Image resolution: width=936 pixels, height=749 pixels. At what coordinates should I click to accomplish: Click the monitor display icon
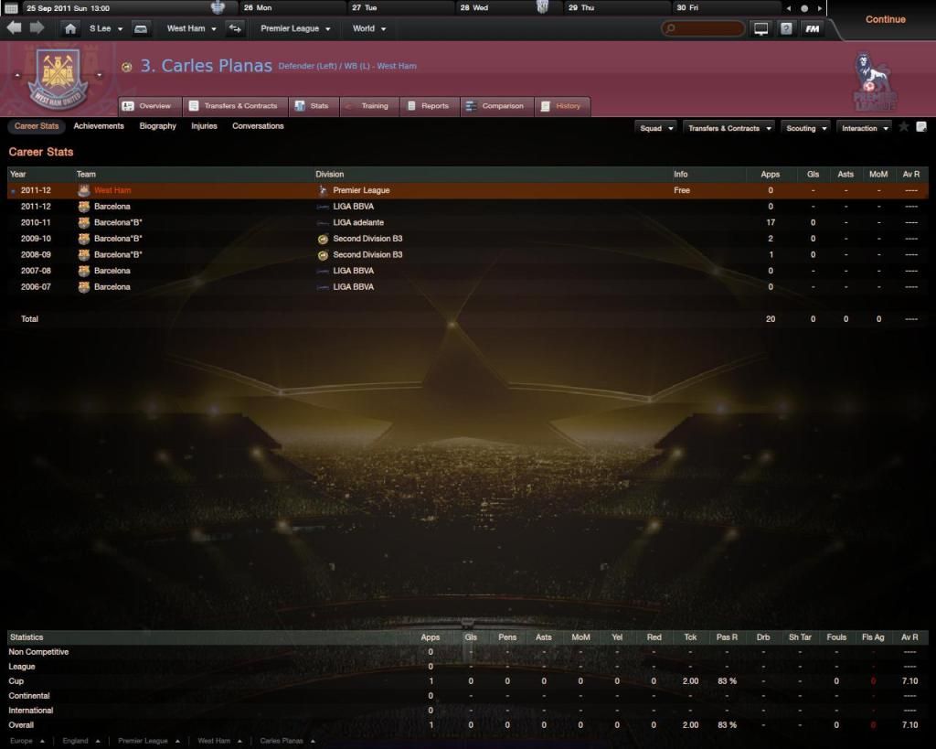coord(761,28)
